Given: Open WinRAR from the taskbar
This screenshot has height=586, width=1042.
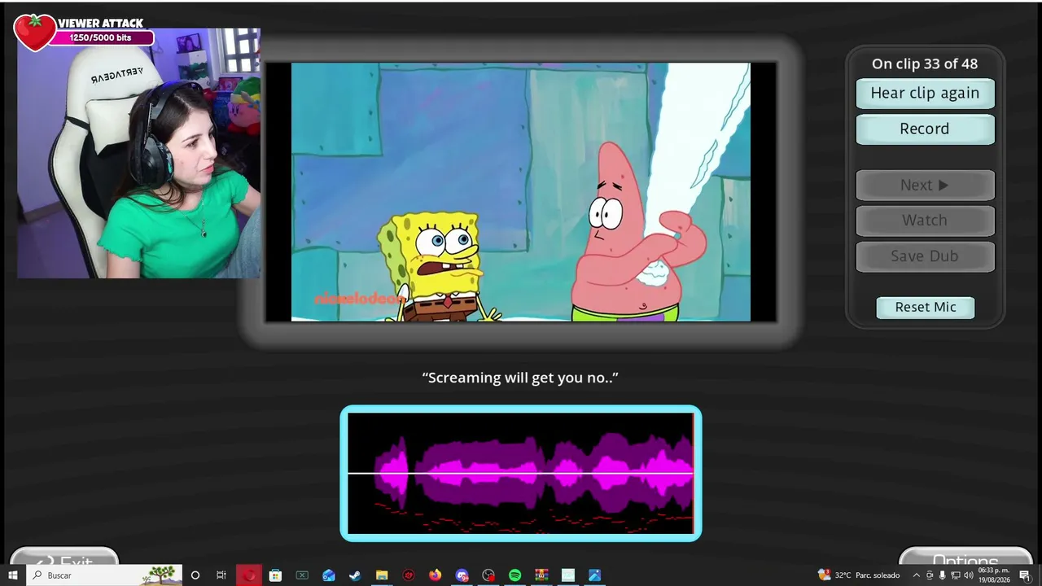Looking at the screenshot, I should click(541, 575).
